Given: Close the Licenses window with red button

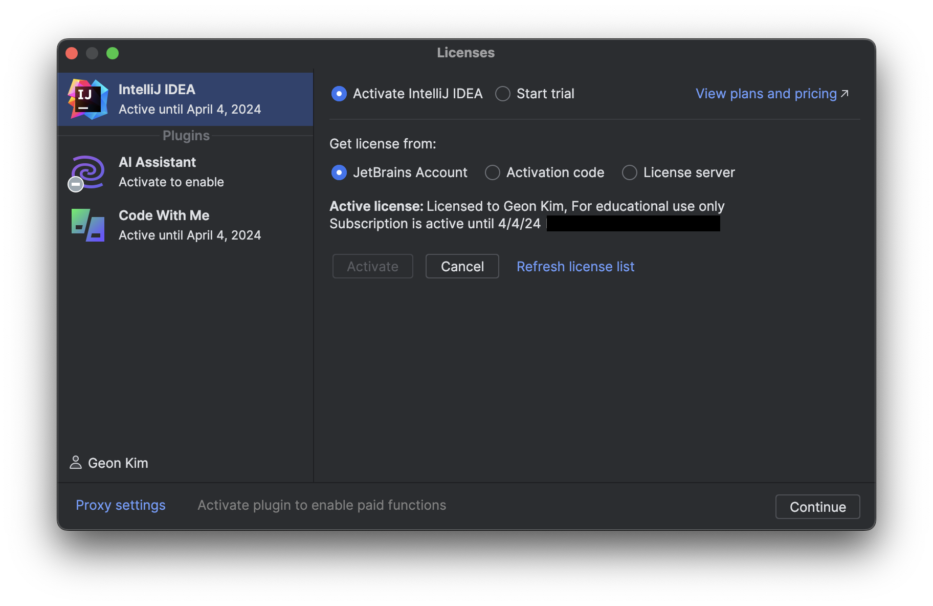Looking at the screenshot, I should (72, 53).
